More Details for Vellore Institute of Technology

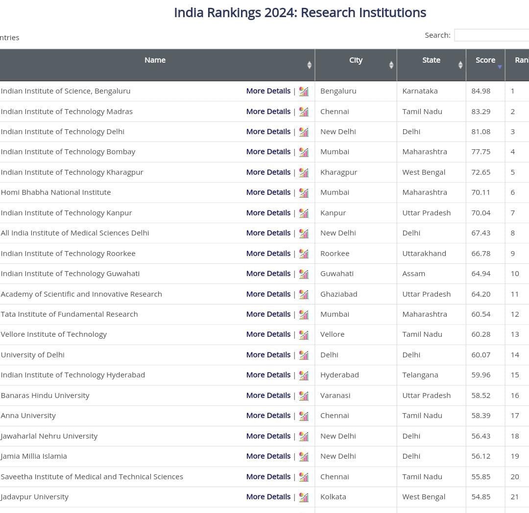click(x=268, y=334)
